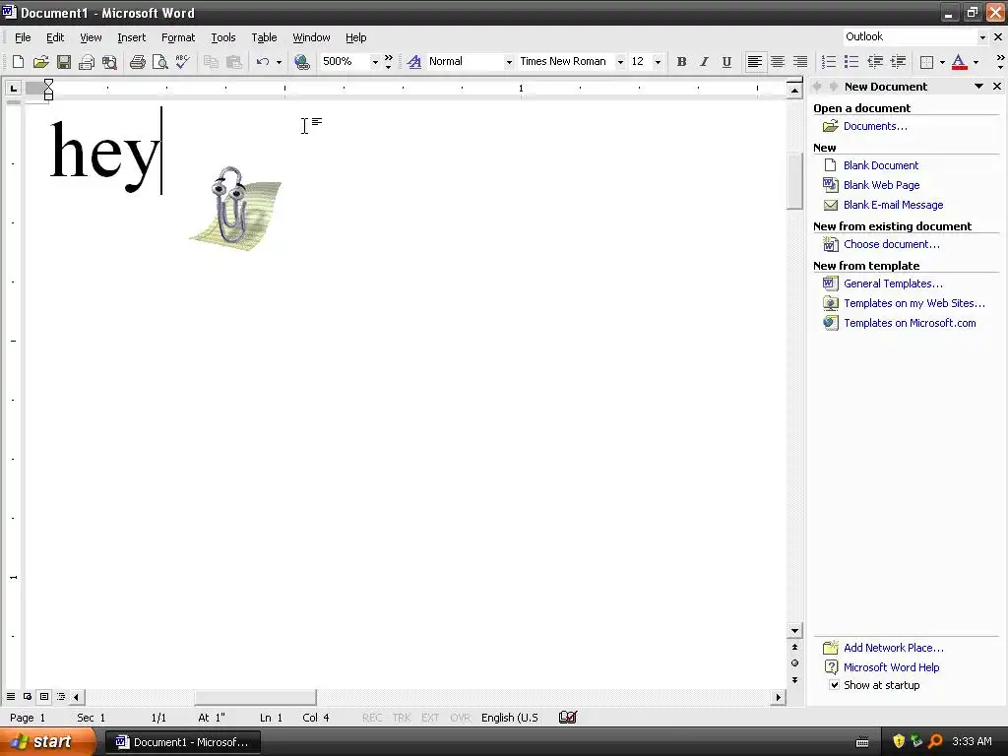Decrease the paragraph indent
Screen dimensions: 1008x756
(875, 62)
